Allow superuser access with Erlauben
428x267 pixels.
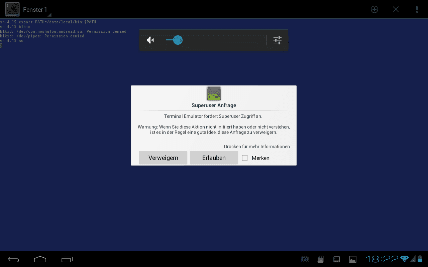pos(214,158)
